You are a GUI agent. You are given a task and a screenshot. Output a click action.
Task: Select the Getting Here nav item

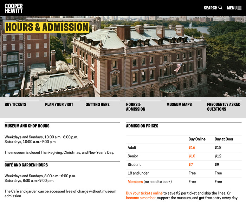[x=97, y=104]
